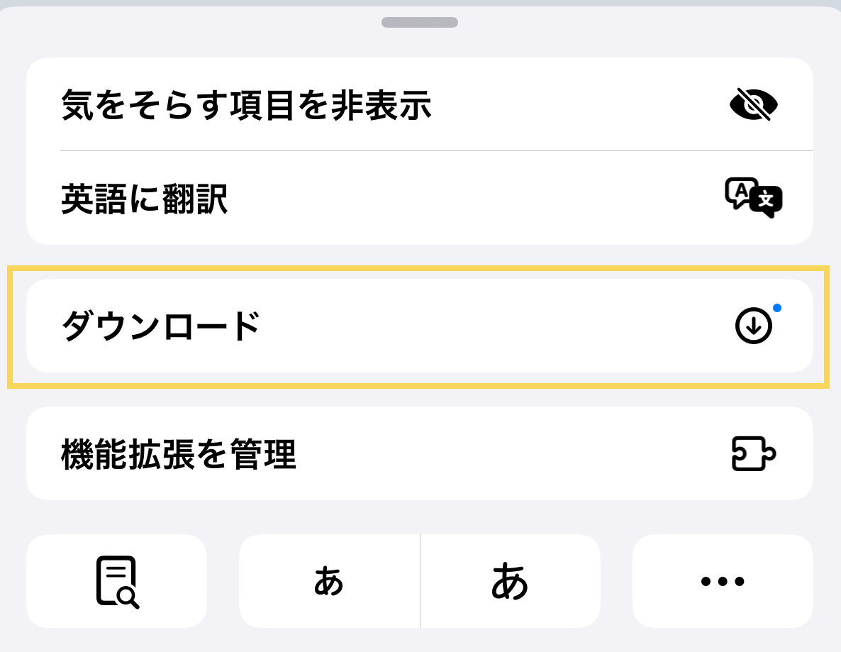Select the 機能拡張を管理 menu entry

(418, 454)
